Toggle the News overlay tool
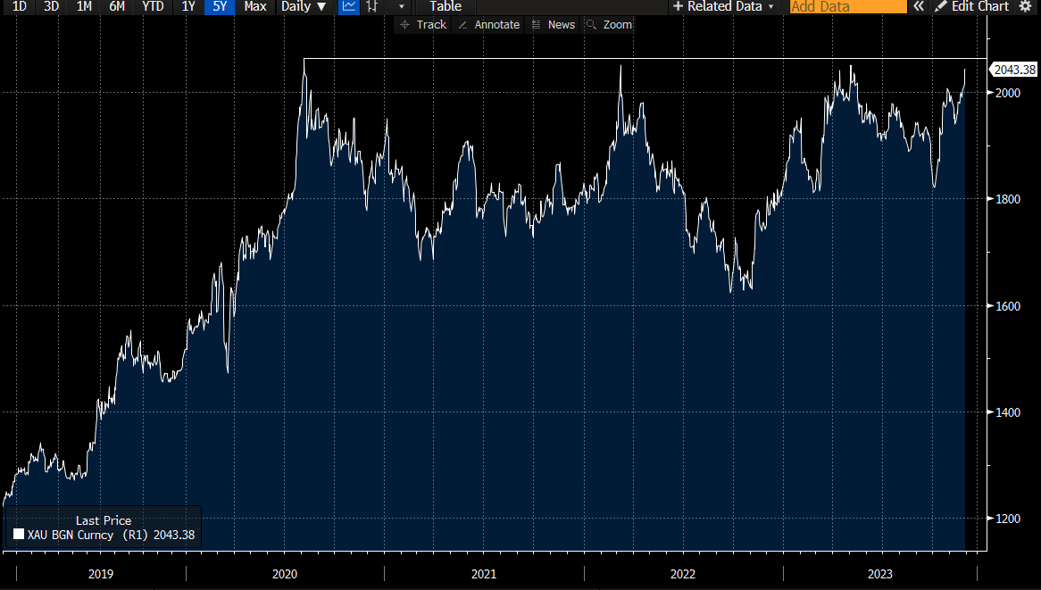 click(553, 25)
